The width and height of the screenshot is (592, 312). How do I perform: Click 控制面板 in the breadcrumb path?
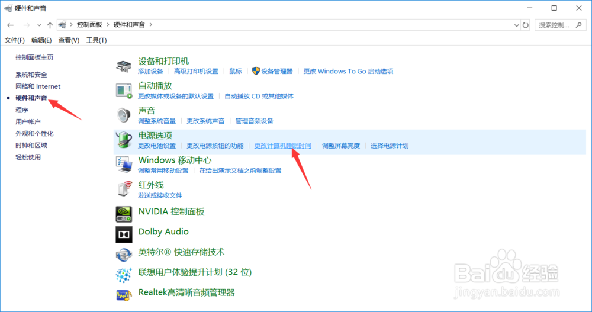tap(89, 24)
